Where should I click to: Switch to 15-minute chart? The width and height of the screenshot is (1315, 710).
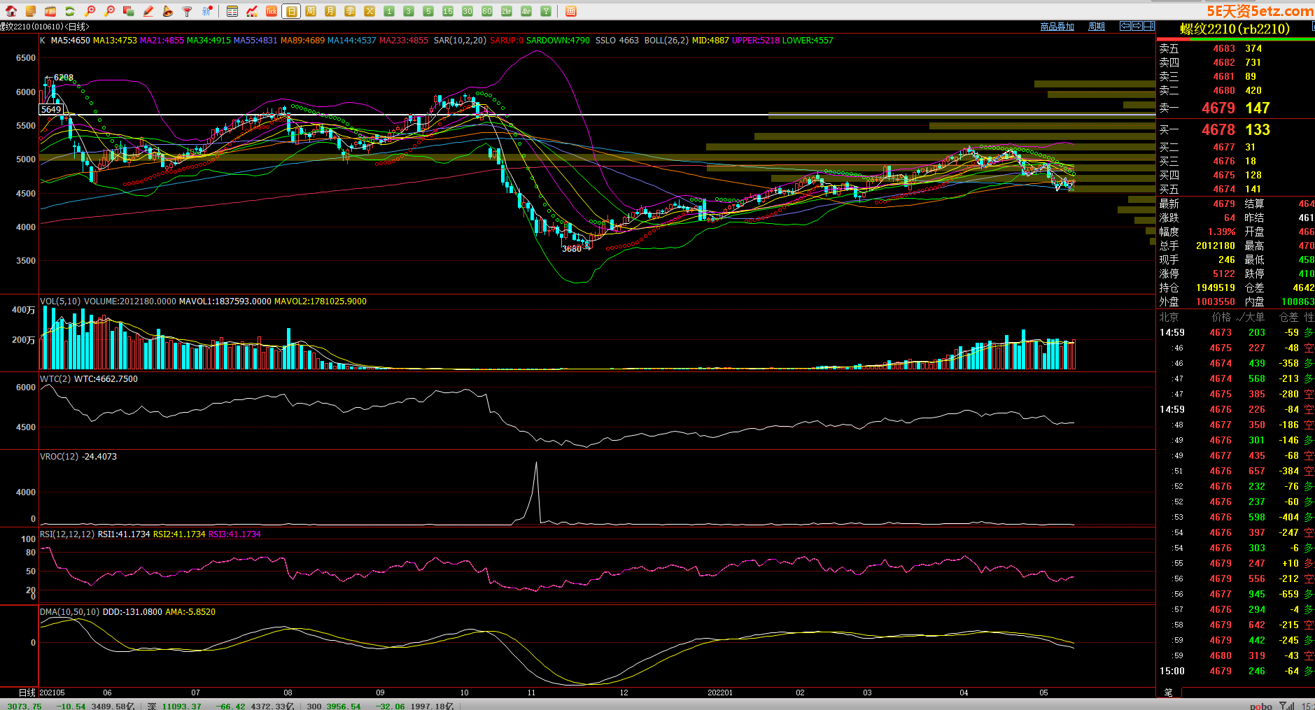coord(448,11)
